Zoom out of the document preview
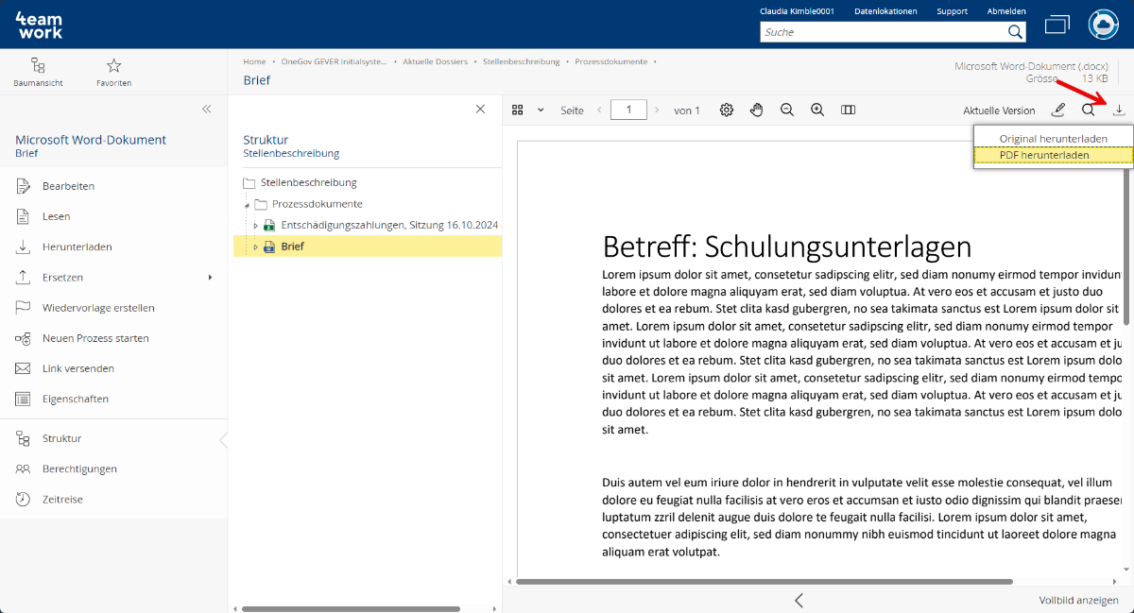The image size is (1134, 613). click(x=787, y=110)
